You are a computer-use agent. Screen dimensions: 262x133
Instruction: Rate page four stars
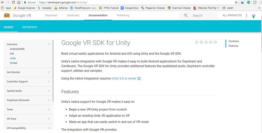(211, 42)
